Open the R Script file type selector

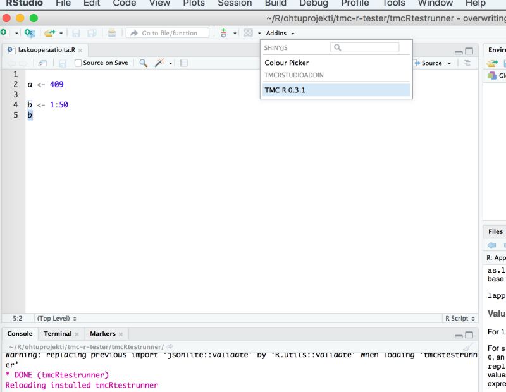[x=460, y=318]
